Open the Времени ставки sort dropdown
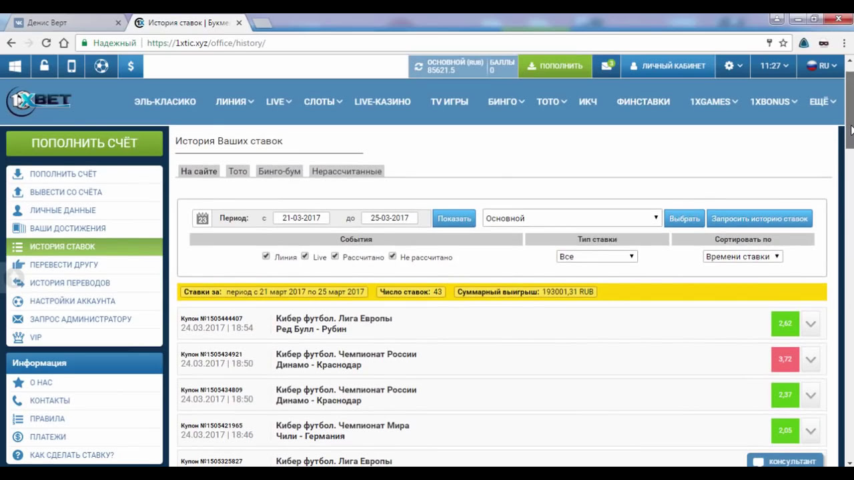Image resolution: width=854 pixels, height=480 pixels. tap(743, 256)
